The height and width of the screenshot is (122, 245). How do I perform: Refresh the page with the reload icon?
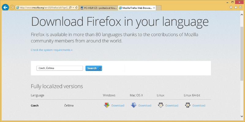click(76, 7)
